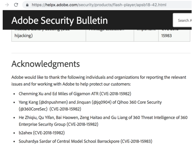Click CVE-2018-15983 in Souhardya Sardar line
The image size is (193, 148).
136,141
